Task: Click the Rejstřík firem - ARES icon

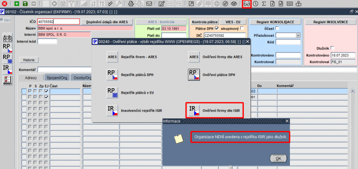Action: pos(112,57)
